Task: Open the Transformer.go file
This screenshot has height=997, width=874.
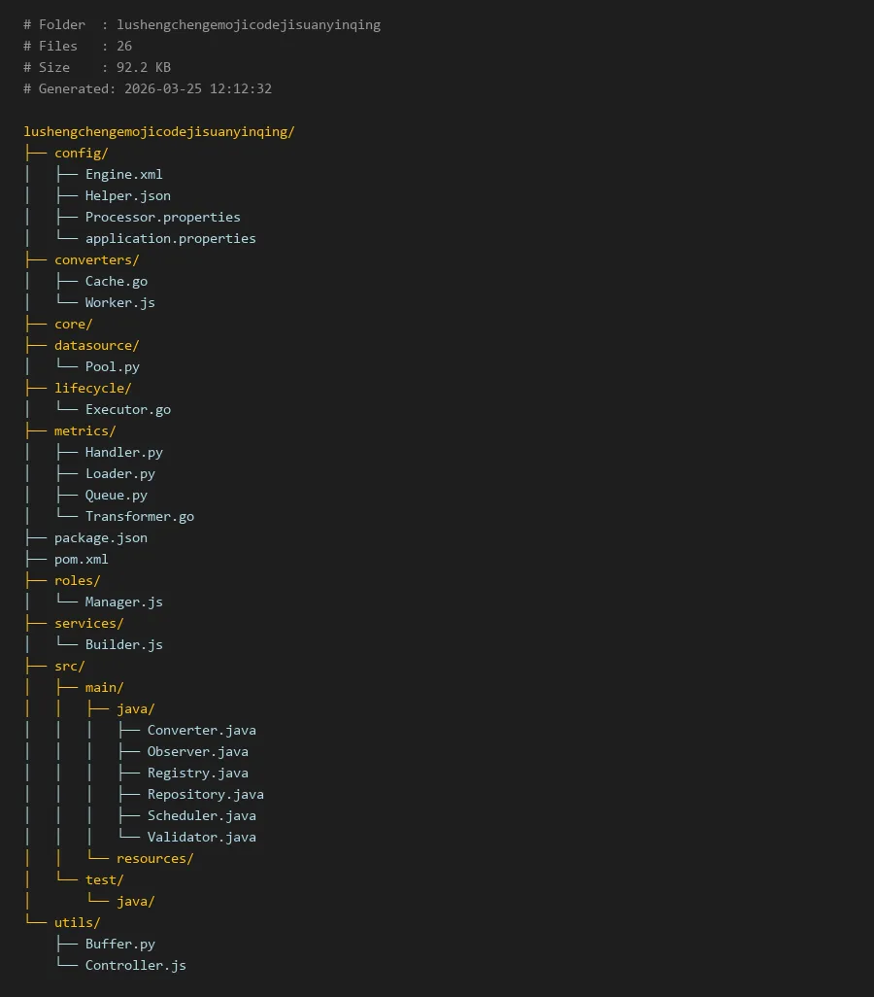Action: pyautogui.click(x=139, y=516)
